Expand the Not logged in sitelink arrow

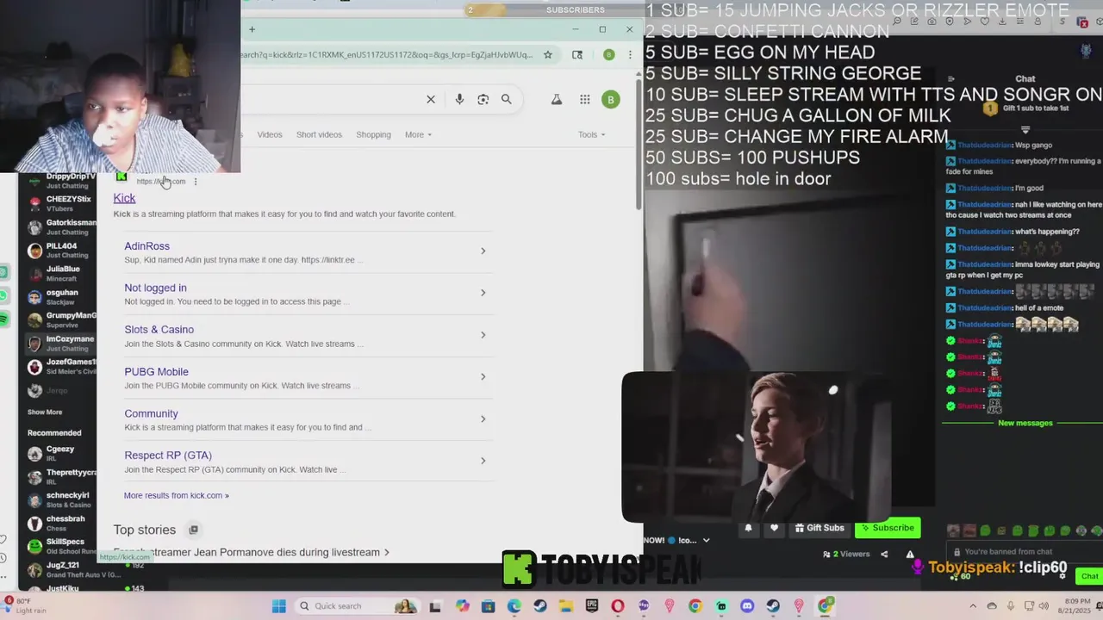click(x=483, y=293)
